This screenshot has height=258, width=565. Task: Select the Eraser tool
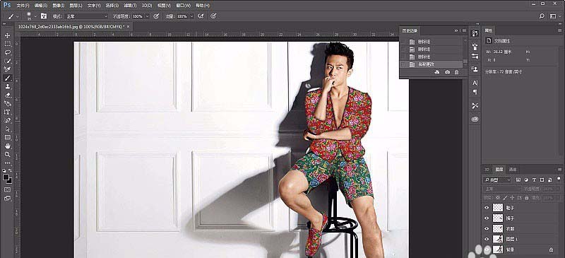8,95
